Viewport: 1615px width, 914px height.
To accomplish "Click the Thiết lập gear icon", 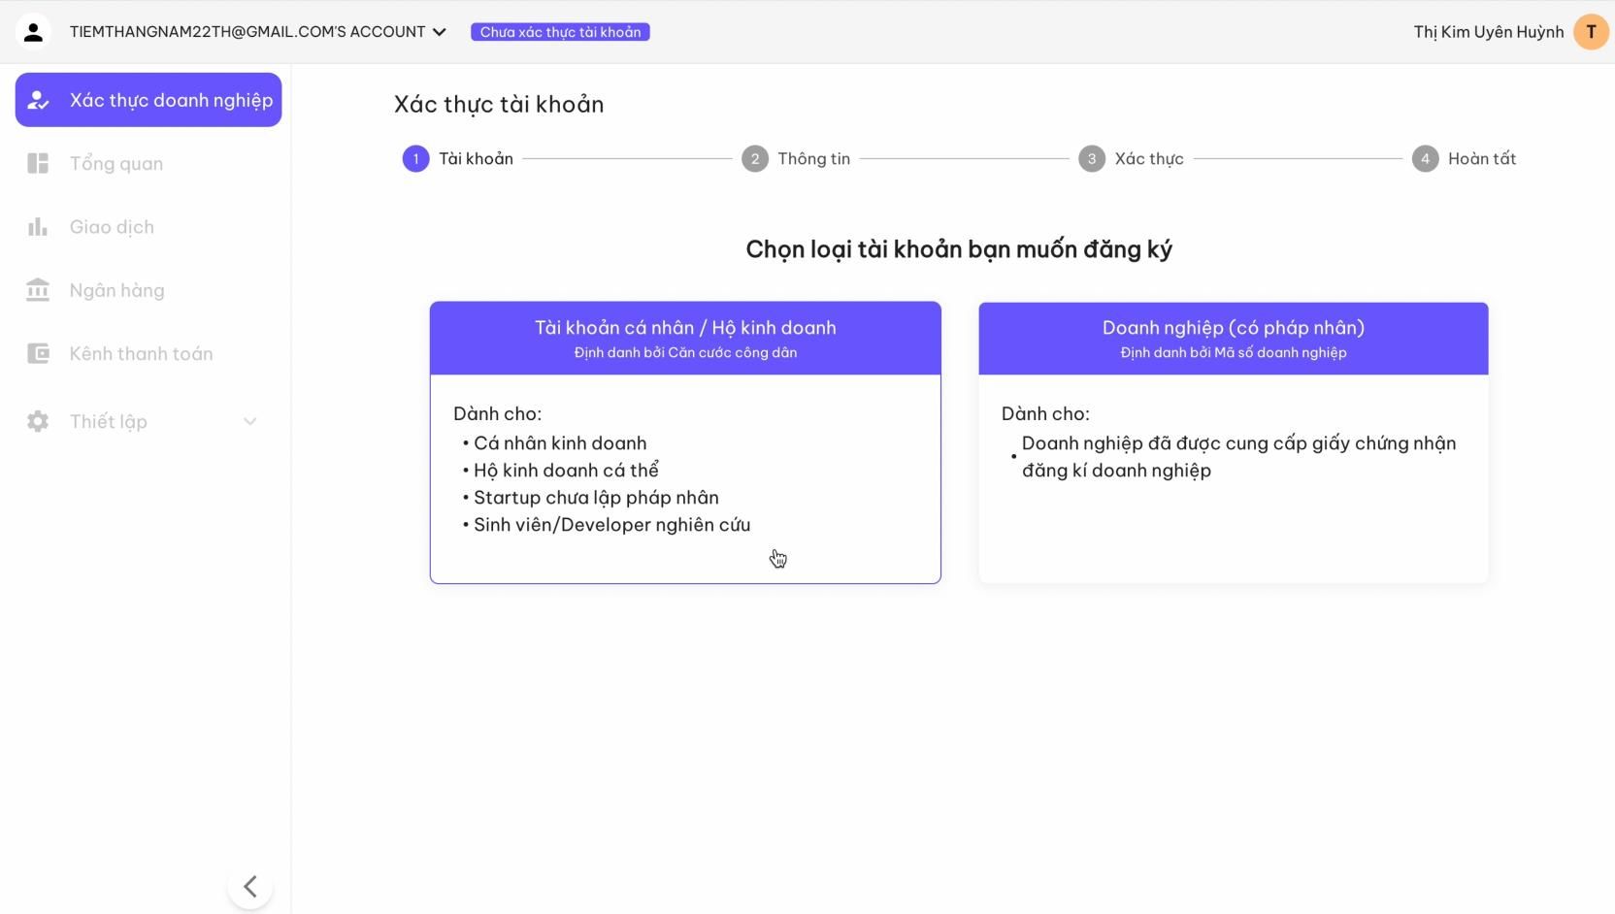I will (38, 421).
